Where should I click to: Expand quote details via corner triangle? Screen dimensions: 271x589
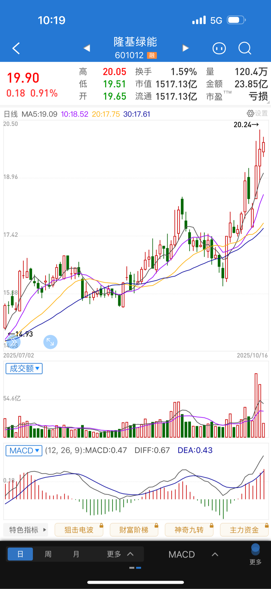(268, 102)
